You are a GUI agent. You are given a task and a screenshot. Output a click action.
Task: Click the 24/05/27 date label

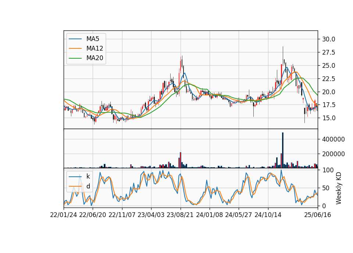pyautogui.click(x=238, y=215)
